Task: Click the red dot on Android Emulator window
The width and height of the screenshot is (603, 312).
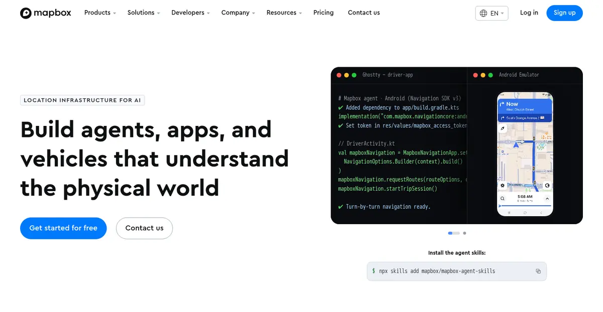Action: click(x=475, y=75)
